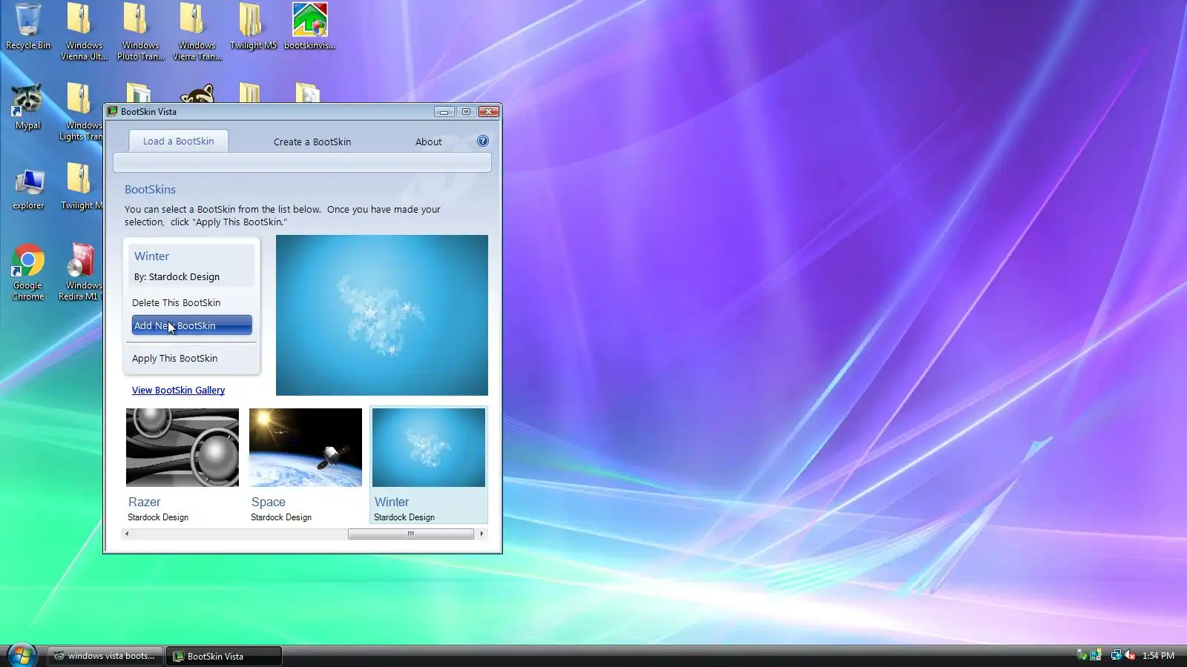
Task: Open the Windows Start orb
Action: [22, 655]
